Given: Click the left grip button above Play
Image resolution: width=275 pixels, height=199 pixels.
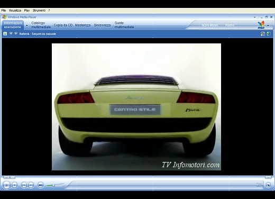Looking at the screenshot, I should point(6,177).
